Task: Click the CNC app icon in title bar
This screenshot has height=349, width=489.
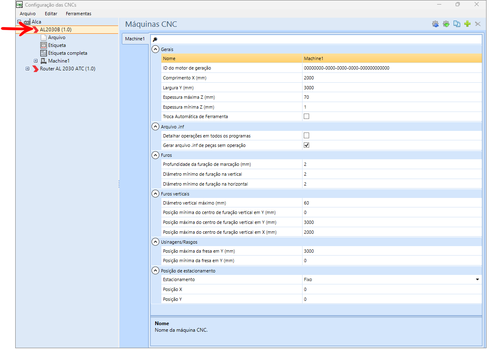Action: coord(19,5)
